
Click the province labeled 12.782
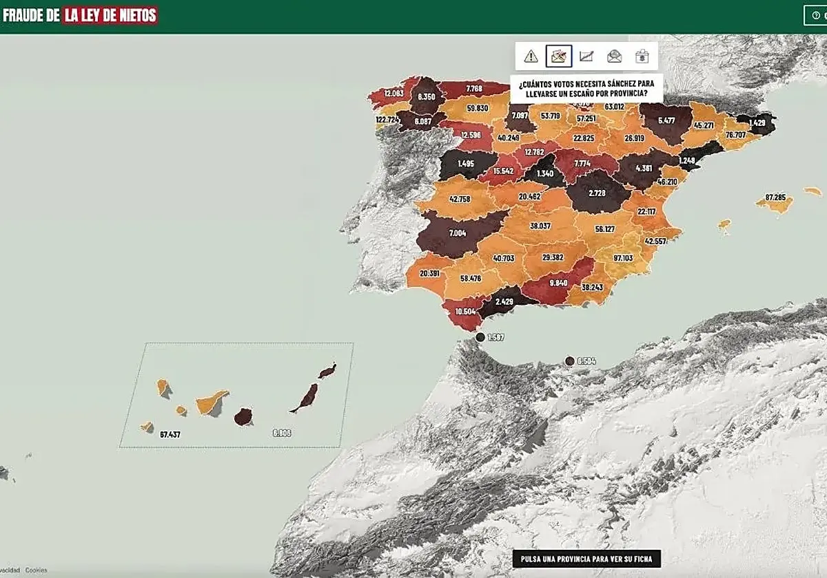point(534,152)
